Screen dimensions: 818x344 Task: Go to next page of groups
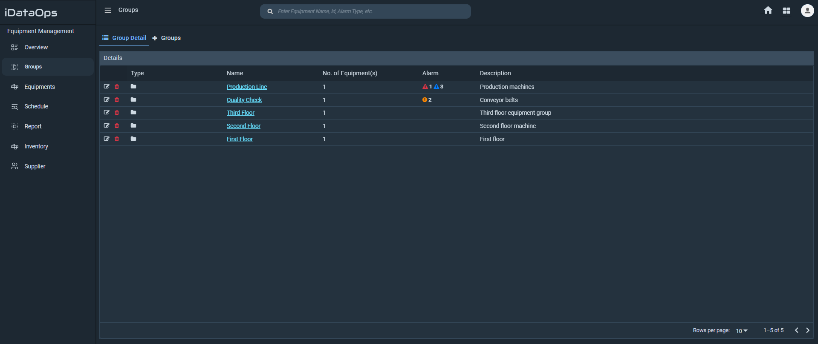click(x=807, y=330)
